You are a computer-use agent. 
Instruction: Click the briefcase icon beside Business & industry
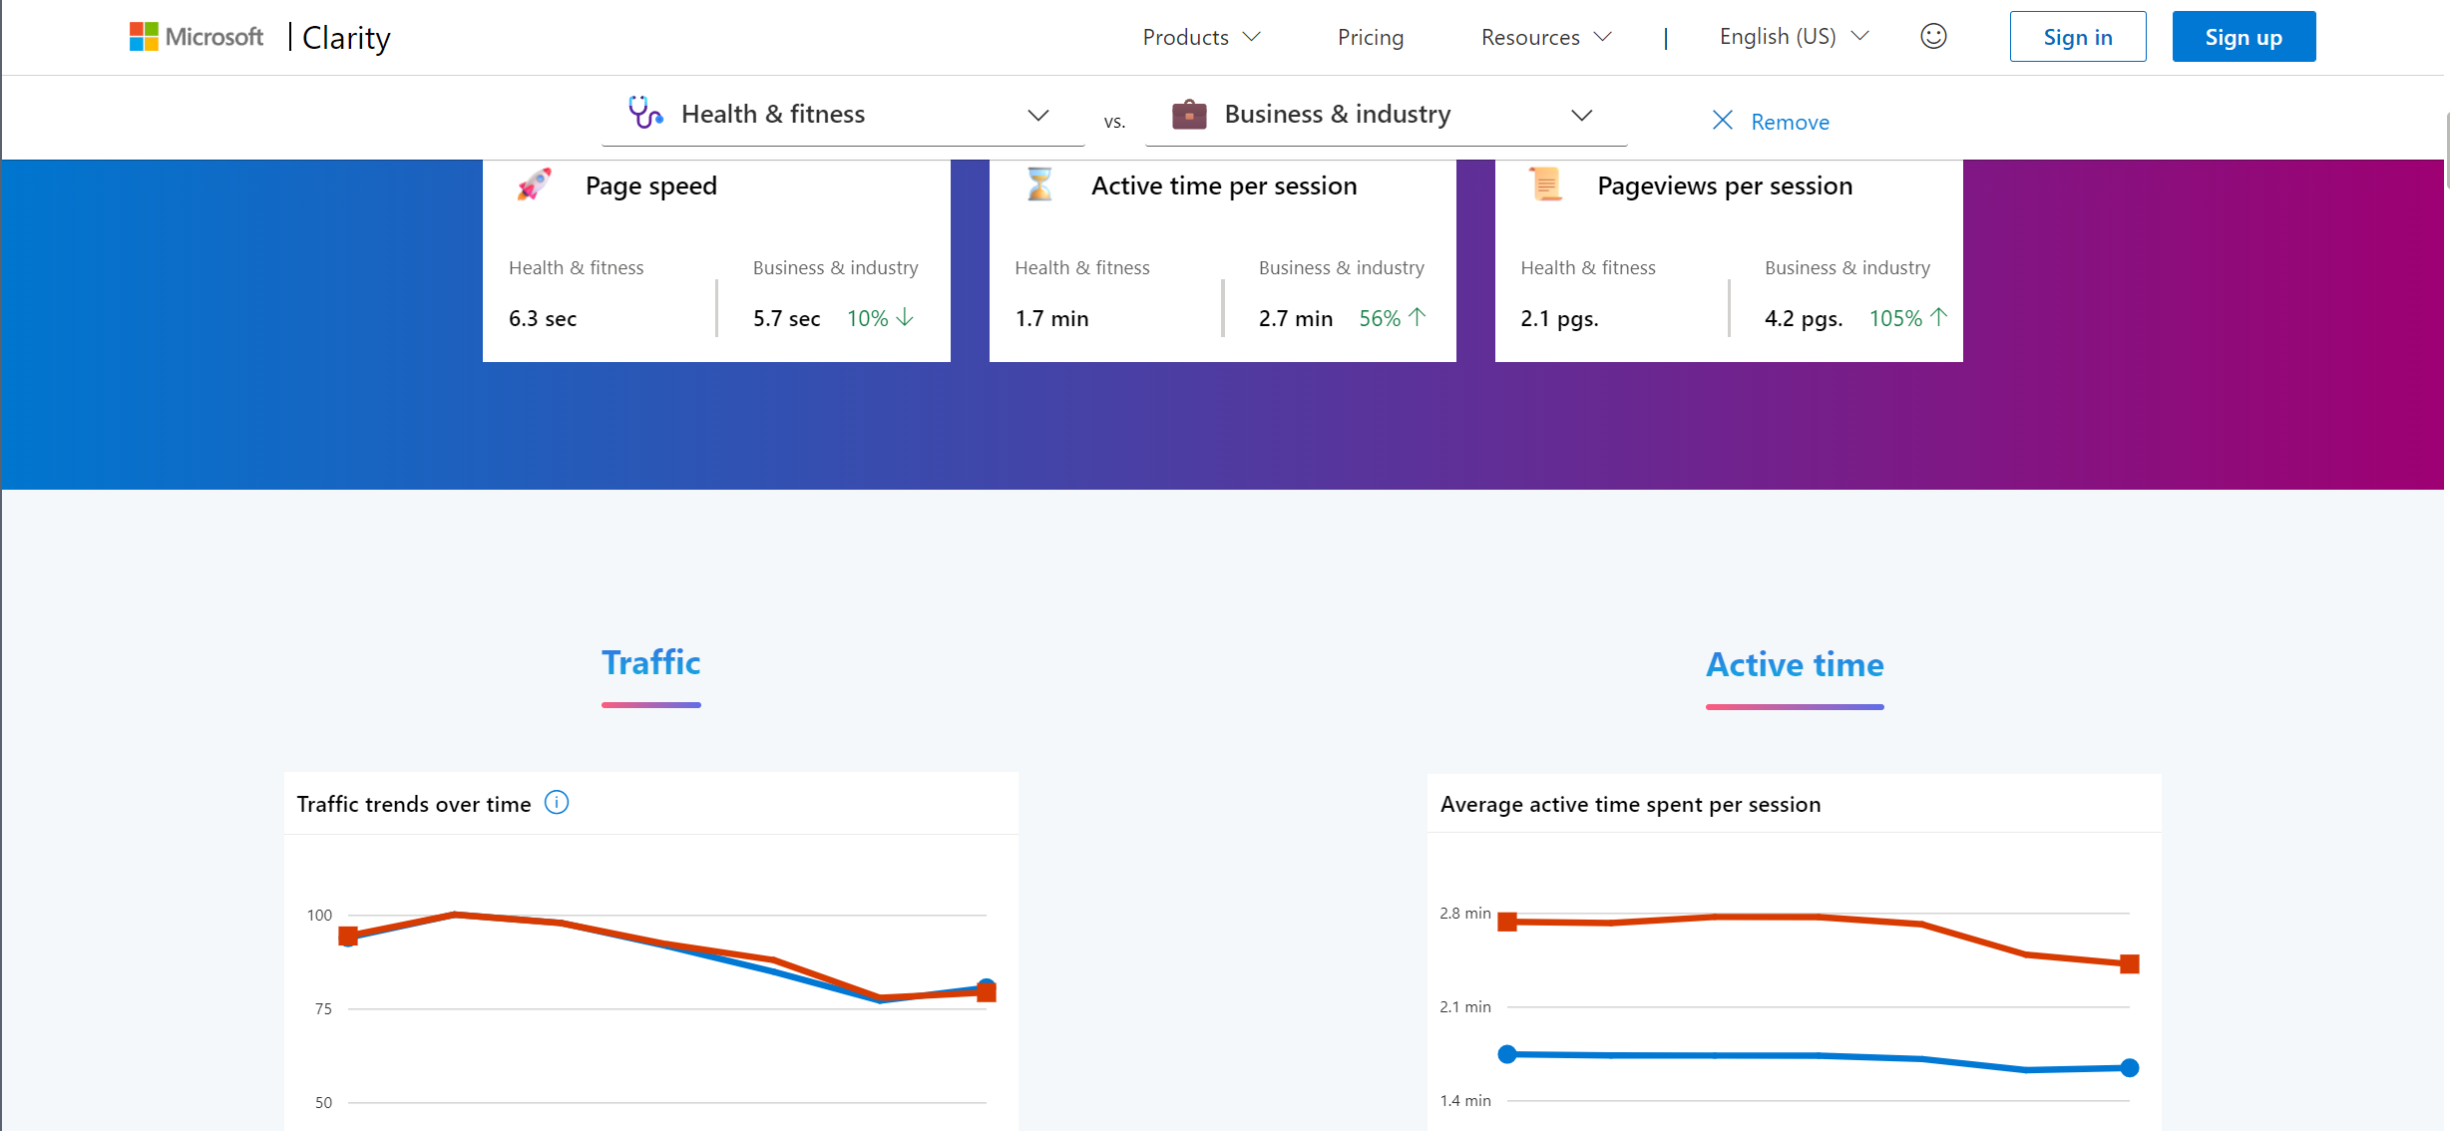(x=1188, y=114)
